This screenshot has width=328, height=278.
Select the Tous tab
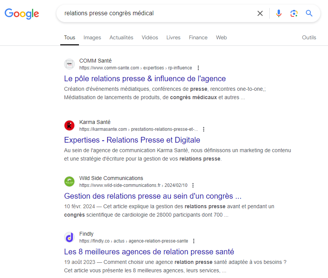pyautogui.click(x=69, y=38)
